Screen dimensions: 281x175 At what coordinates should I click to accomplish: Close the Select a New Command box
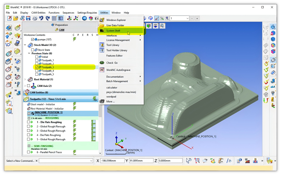pos(36,161)
